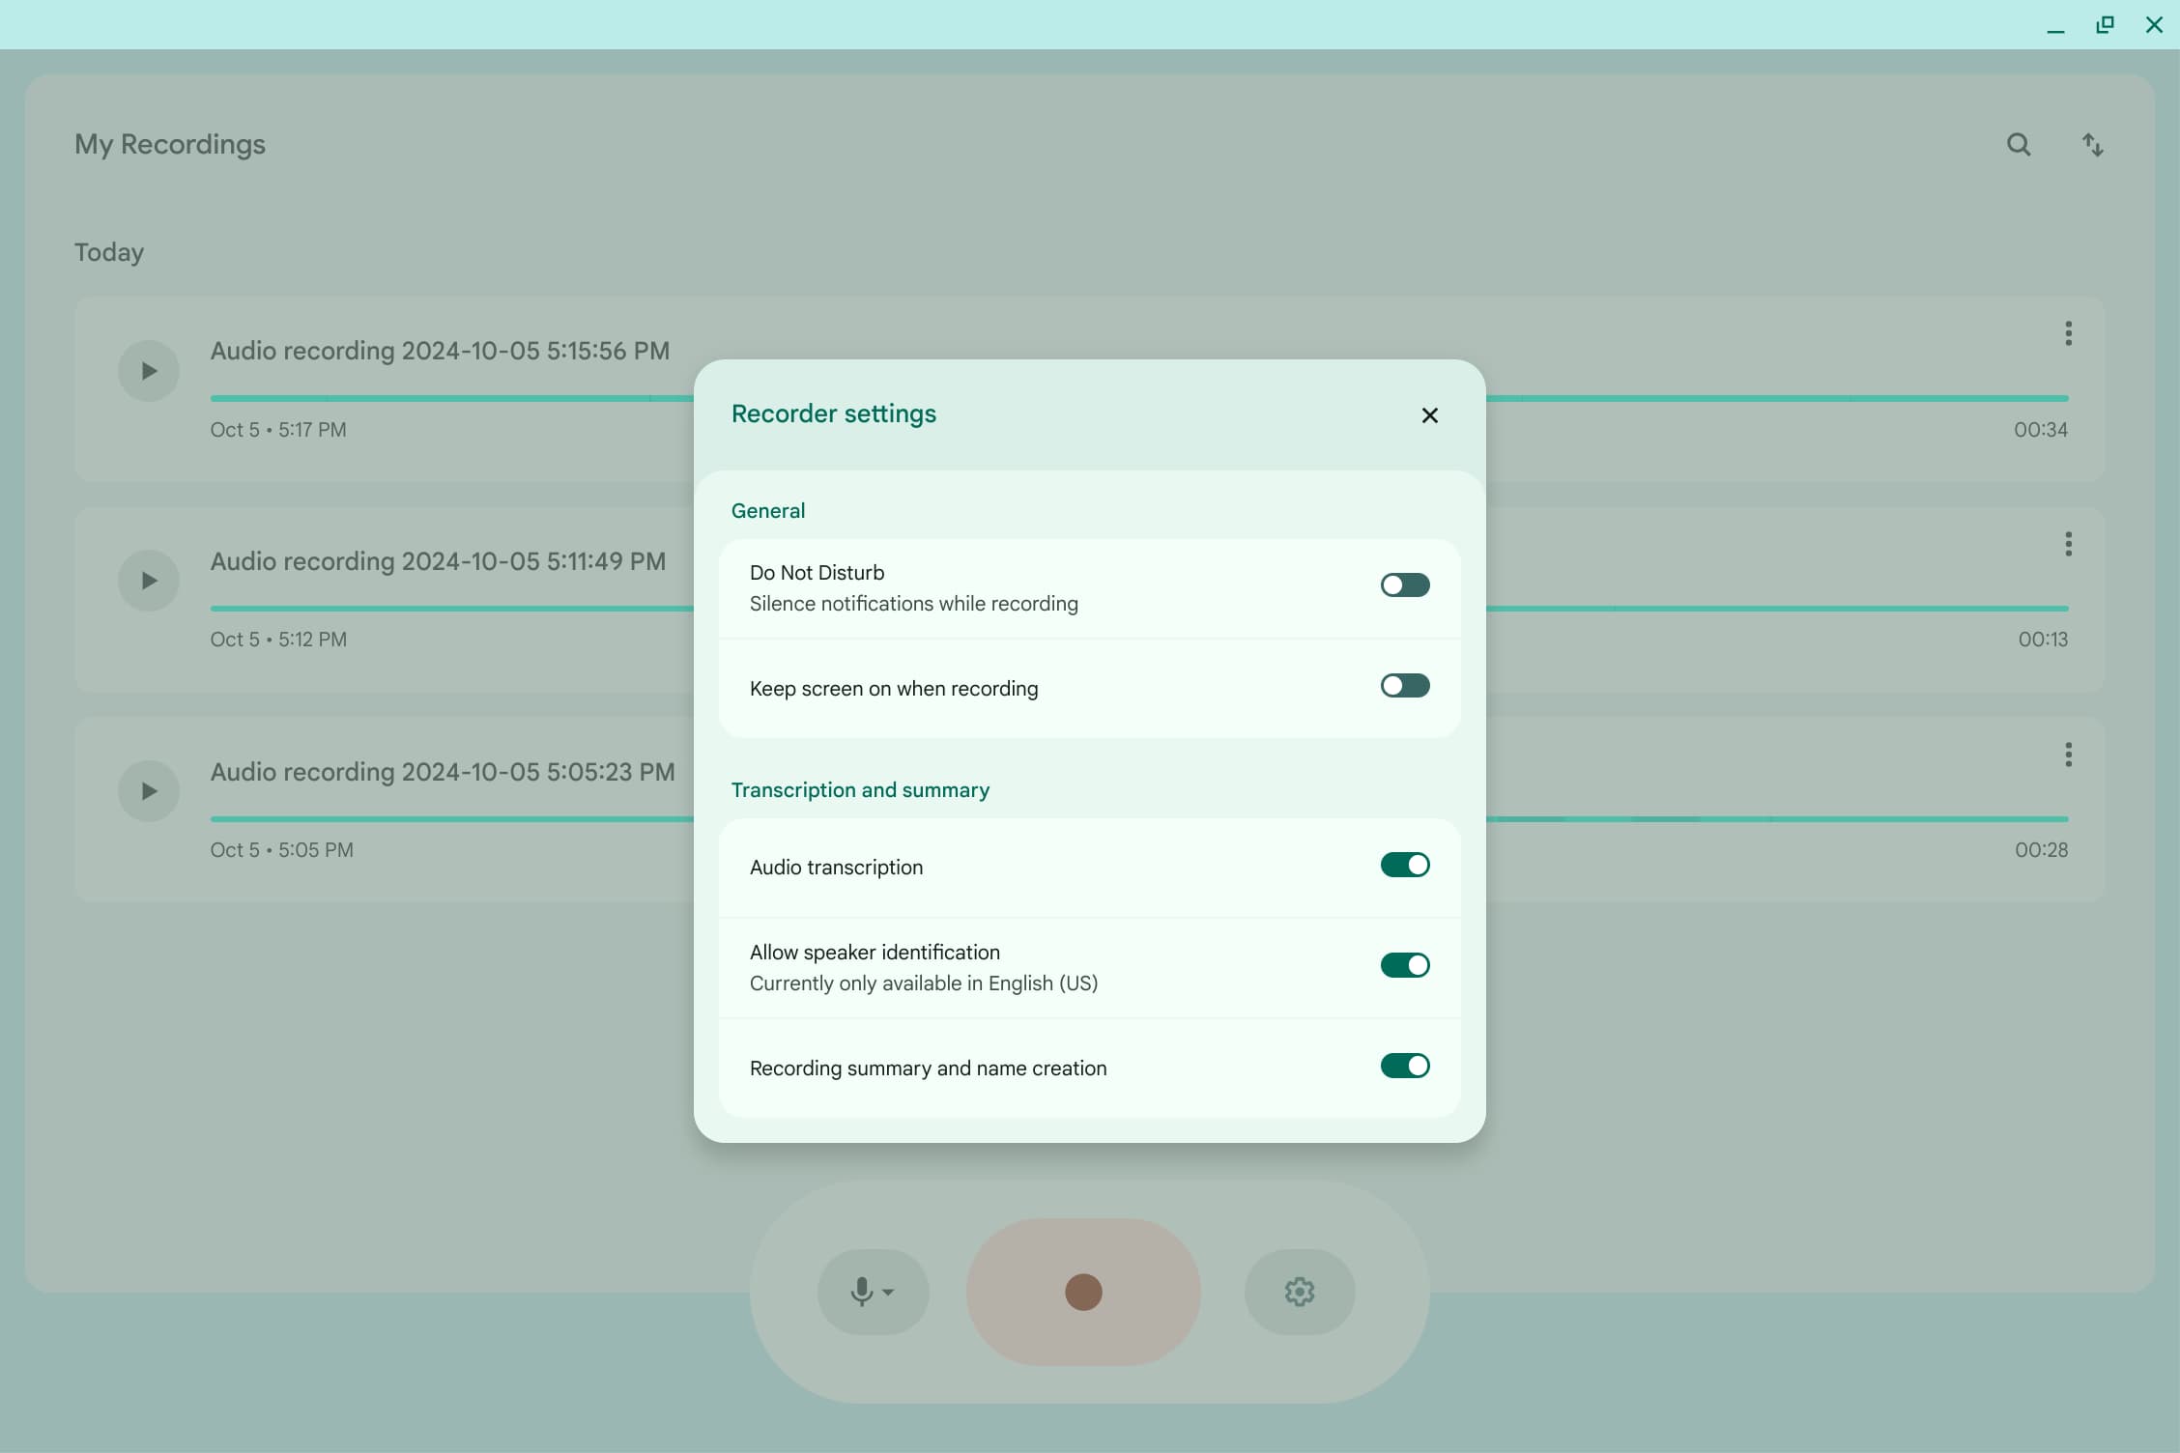This screenshot has height=1453, width=2180.
Task: Play the 5:15:56 PM audio recording
Action: click(x=149, y=371)
